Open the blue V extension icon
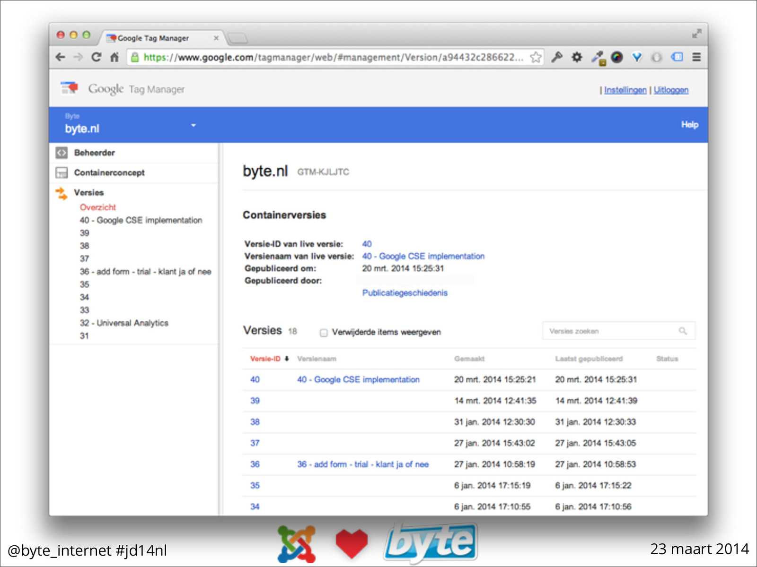 click(x=637, y=57)
